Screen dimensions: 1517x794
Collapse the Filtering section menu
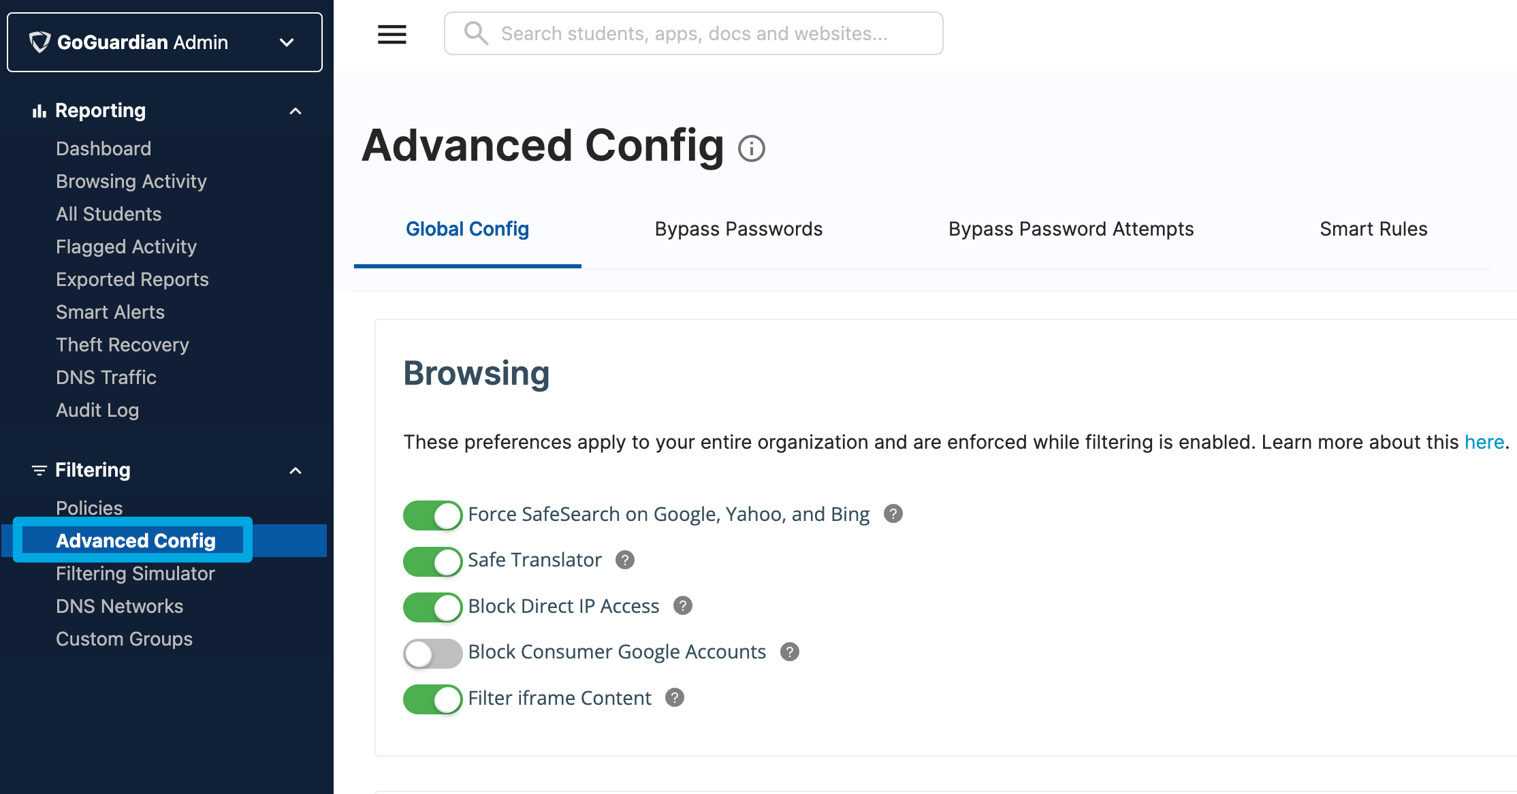click(295, 470)
